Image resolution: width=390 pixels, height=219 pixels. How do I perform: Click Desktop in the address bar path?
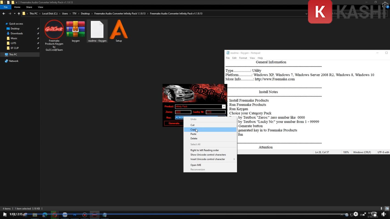point(85,13)
